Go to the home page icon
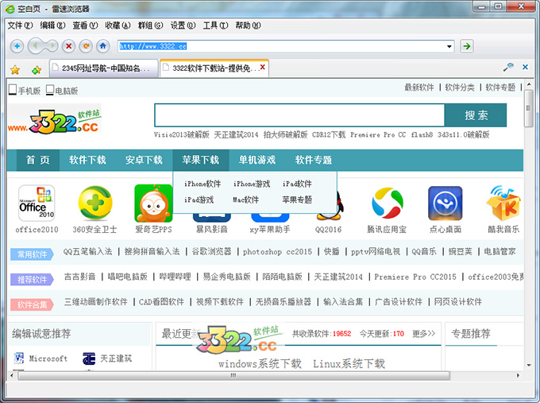Screen dimensions: 540x403 103,46
